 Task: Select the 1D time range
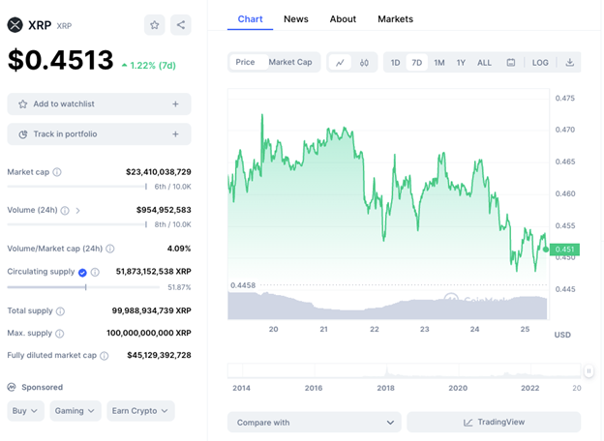pyautogui.click(x=395, y=63)
